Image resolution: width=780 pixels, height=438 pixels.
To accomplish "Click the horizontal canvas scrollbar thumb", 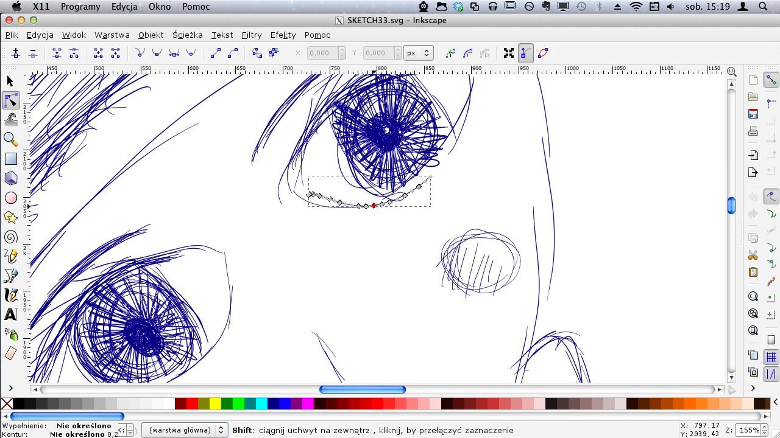I will [x=362, y=389].
